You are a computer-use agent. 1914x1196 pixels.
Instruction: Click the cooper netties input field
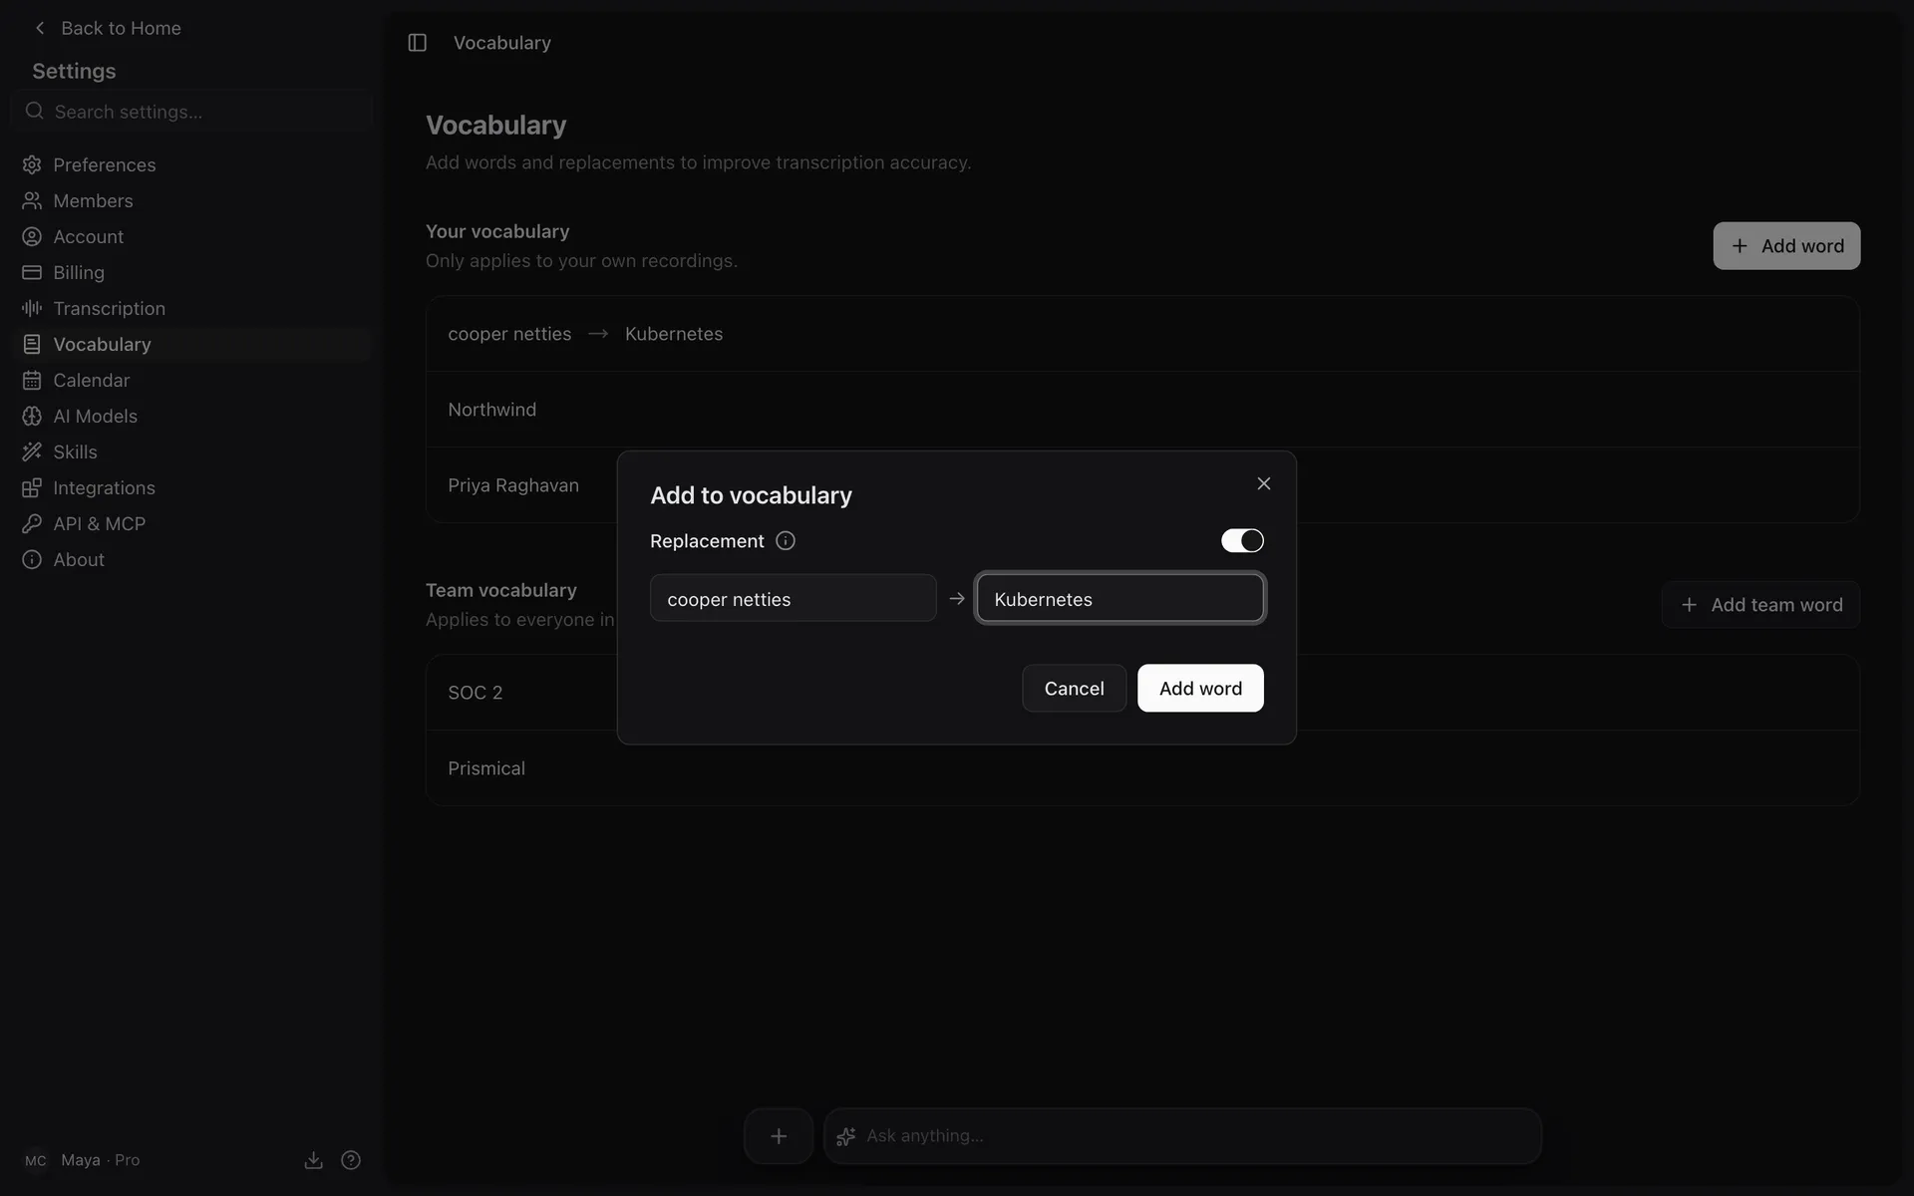(793, 598)
